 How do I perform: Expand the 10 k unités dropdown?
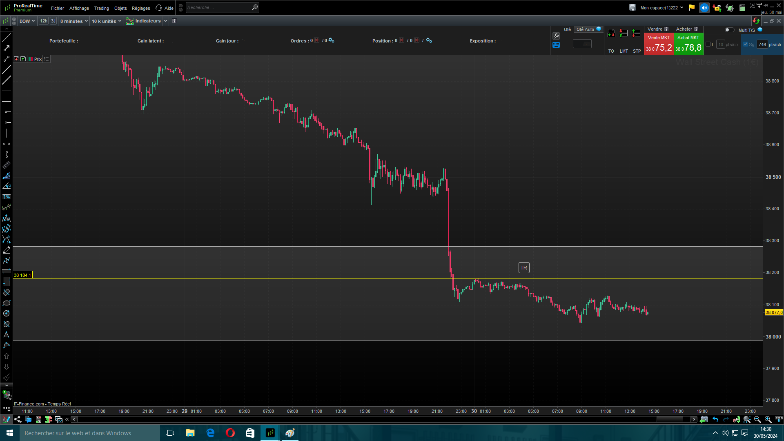[x=106, y=21]
